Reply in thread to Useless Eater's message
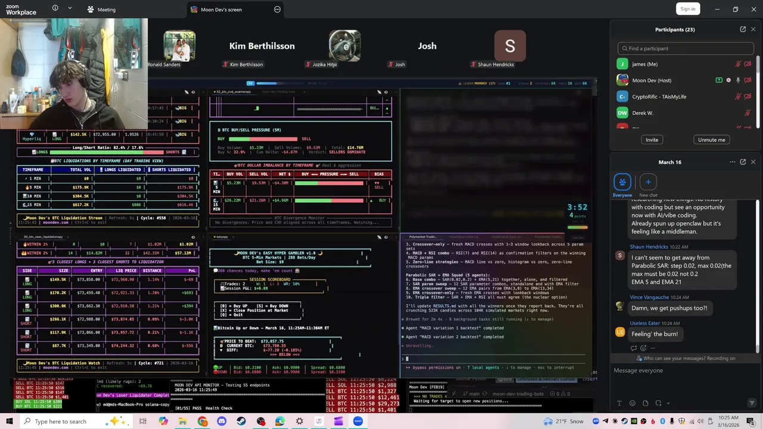Image resolution: width=763 pixels, height=429 pixels. (633, 348)
